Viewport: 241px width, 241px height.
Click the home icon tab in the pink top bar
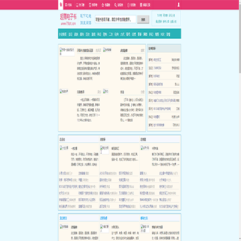[61, 5]
